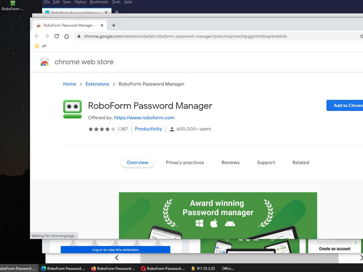Open the aff bookmarks folder

[x=41, y=46]
